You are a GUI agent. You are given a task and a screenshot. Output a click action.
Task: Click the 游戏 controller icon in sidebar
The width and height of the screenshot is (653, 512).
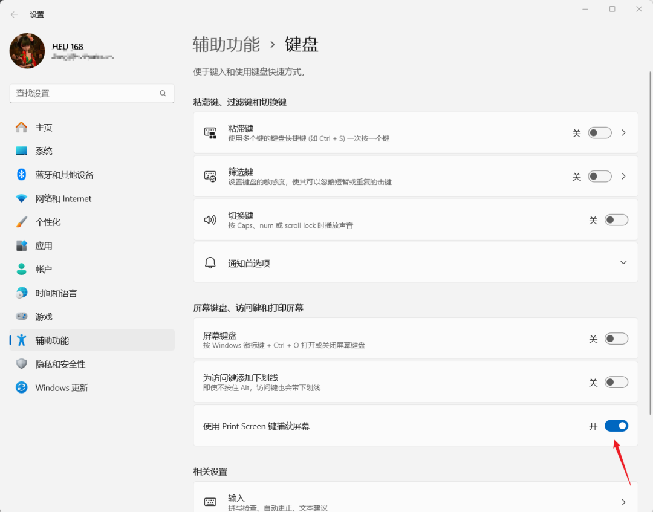(22, 316)
